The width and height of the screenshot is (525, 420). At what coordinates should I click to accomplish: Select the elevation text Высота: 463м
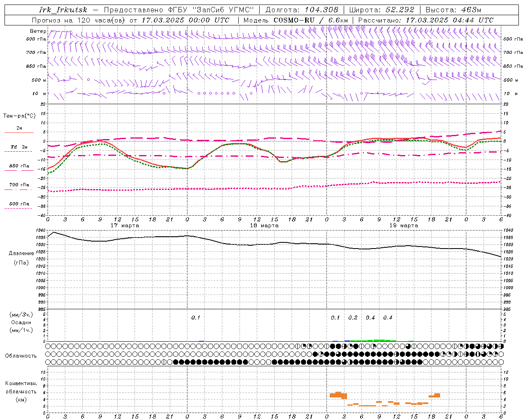(x=453, y=10)
